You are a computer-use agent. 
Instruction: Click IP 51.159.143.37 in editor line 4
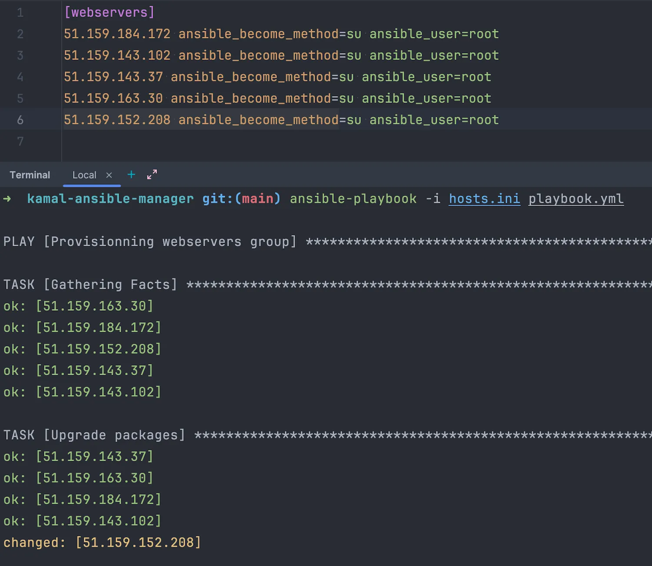coord(113,77)
